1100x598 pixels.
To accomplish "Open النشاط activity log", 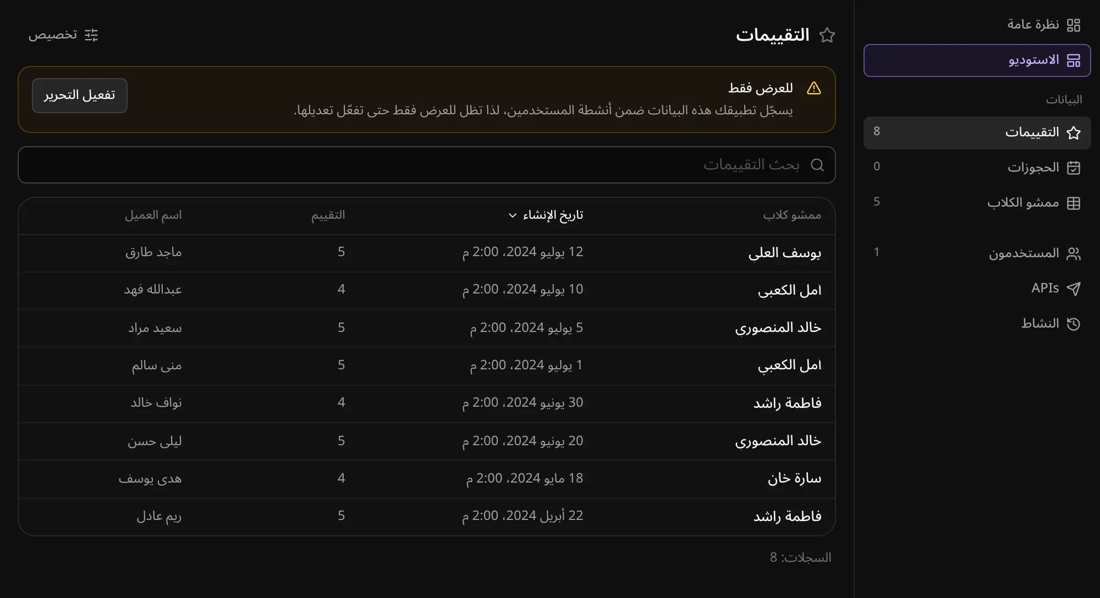I will coord(977,324).
